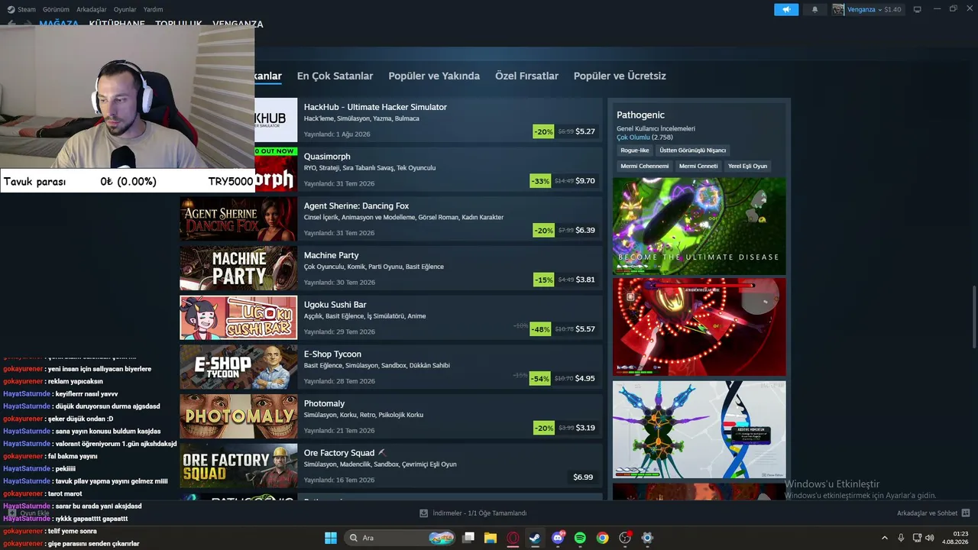Click the Quasimorph $9.70 price
Screen dimensions: 978x550
pos(585,181)
